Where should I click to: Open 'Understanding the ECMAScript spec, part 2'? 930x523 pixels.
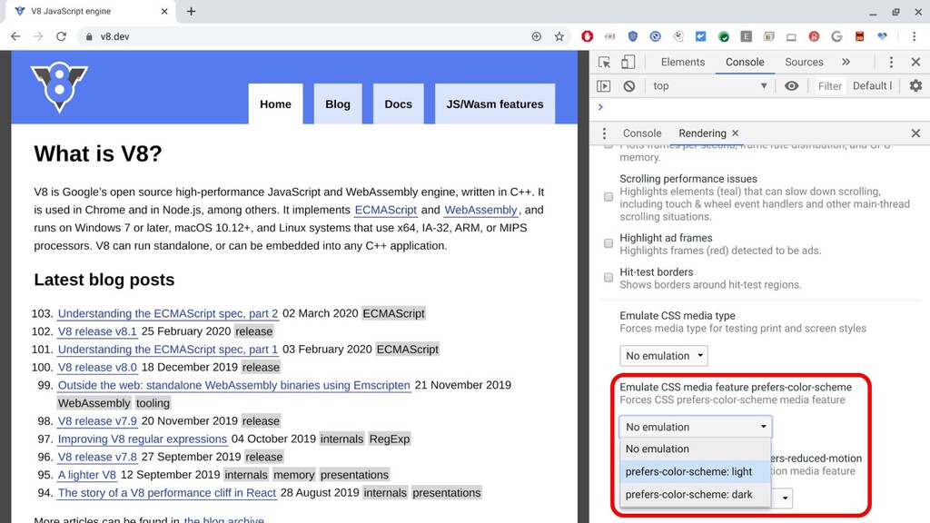[x=168, y=313]
